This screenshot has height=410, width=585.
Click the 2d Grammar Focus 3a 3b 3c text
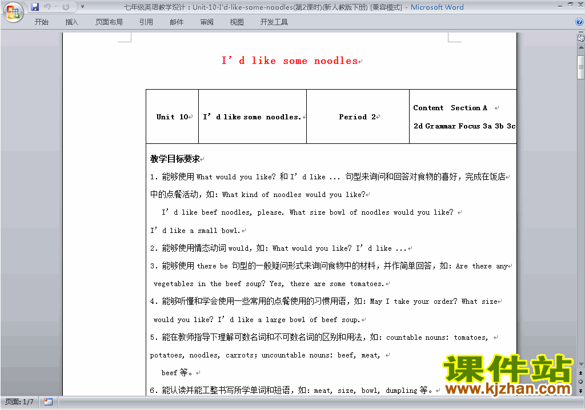pyautogui.click(x=464, y=126)
